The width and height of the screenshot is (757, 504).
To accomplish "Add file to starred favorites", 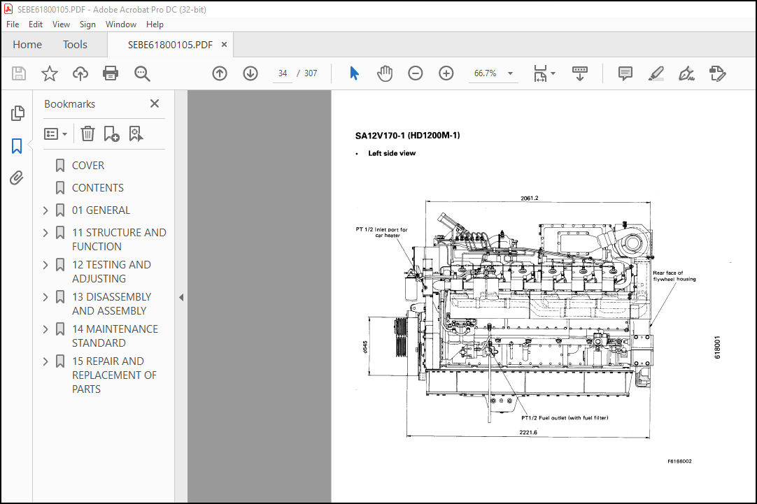I will (49, 73).
